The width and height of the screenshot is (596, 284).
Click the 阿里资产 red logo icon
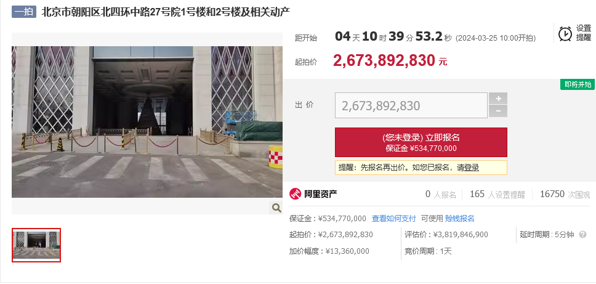(x=296, y=194)
